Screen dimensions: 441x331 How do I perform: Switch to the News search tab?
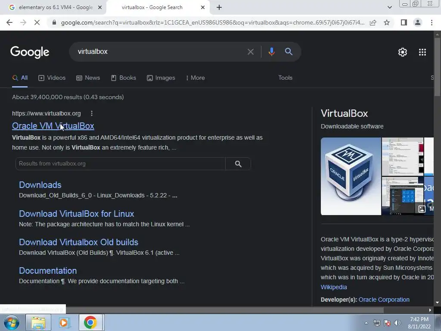(88, 78)
